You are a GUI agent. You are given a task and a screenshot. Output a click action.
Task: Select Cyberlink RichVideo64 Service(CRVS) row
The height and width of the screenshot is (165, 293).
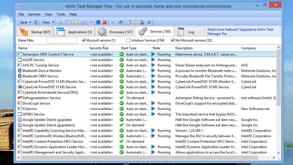(x=146, y=93)
